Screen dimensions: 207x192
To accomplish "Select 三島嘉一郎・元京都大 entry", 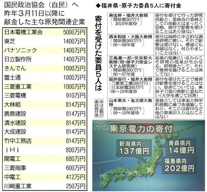I will pos(130,58).
